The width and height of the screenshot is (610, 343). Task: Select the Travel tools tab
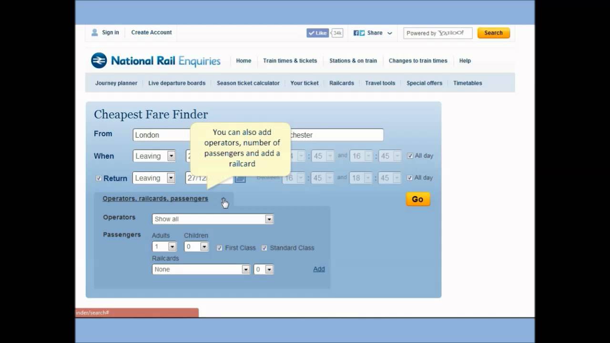(380, 83)
